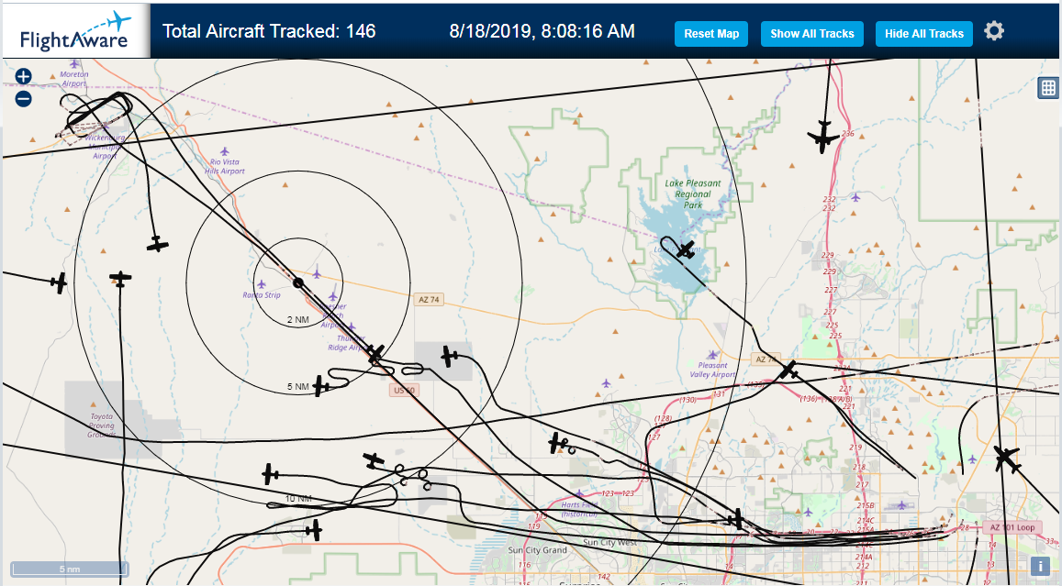Image resolution: width=1062 pixels, height=586 pixels.
Task: Click the 5 nm scale bar
Action: coord(70,569)
